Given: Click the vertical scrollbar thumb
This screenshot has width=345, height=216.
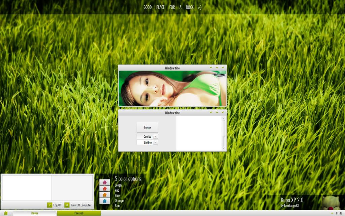Looking at the screenshot, I should pos(223,128).
